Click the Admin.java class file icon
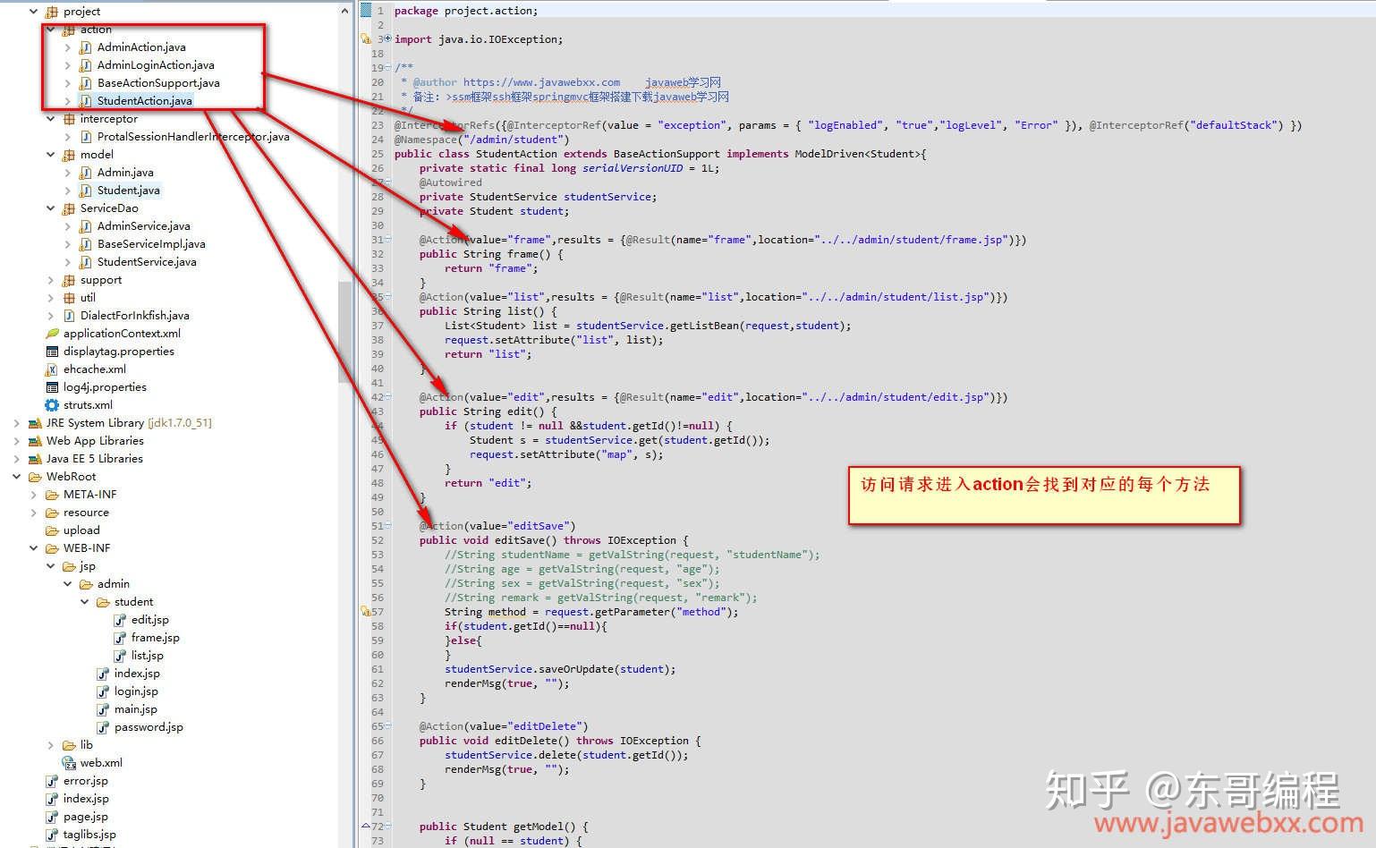 (85, 173)
